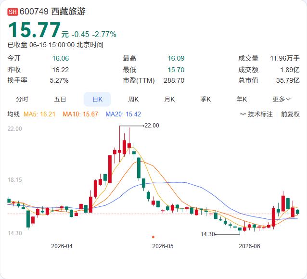This screenshot has width=307, height=279.
Task: Click the 18.15 y-axis price label
Action: click(15, 180)
